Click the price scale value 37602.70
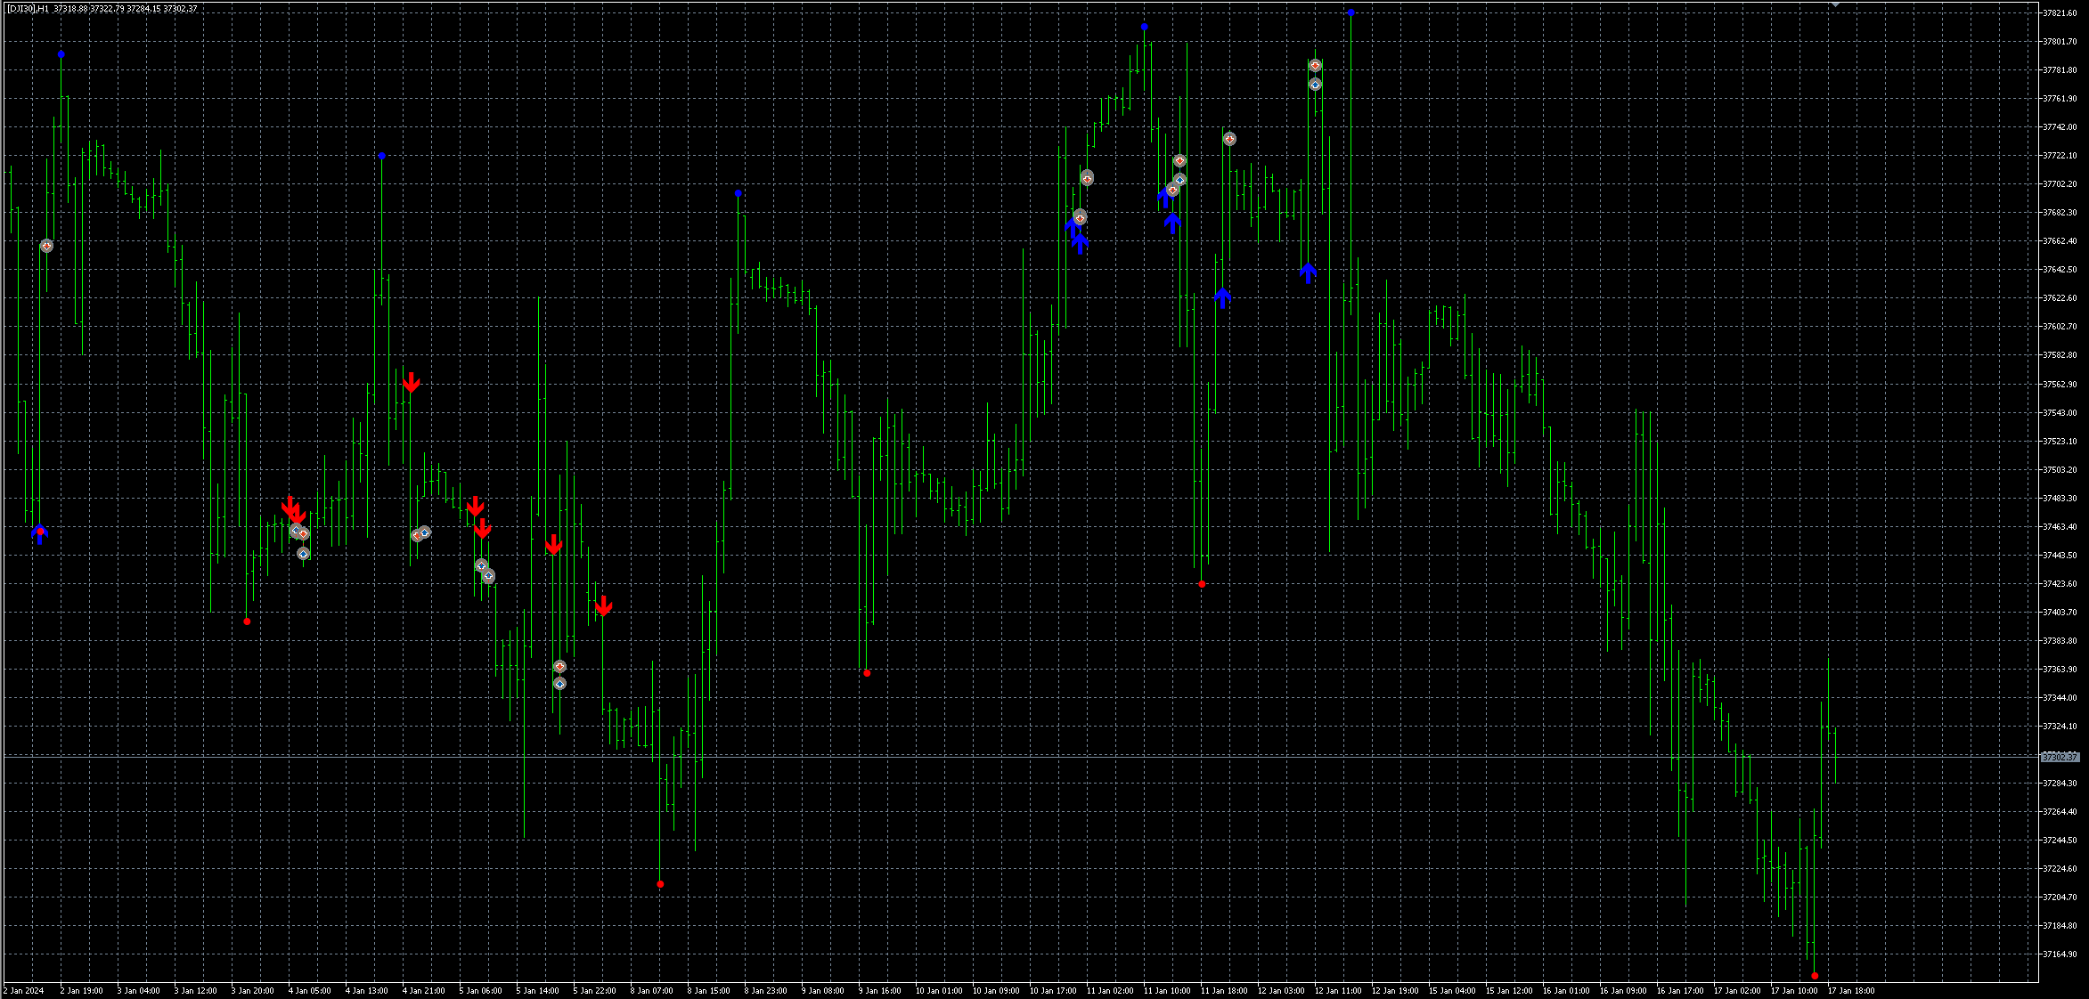This screenshot has width=2089, height=999. (2060, 327)
